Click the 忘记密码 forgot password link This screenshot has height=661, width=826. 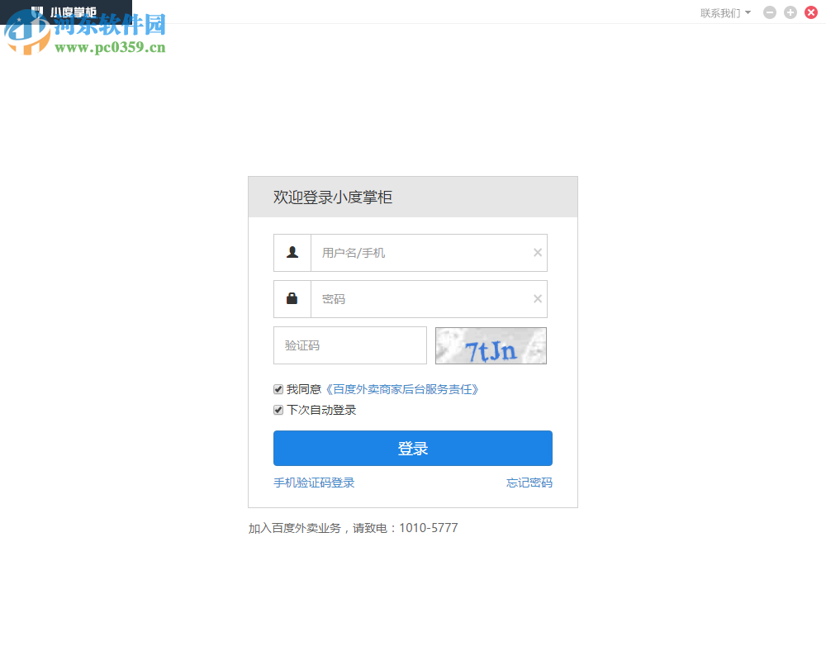[529, 483]
